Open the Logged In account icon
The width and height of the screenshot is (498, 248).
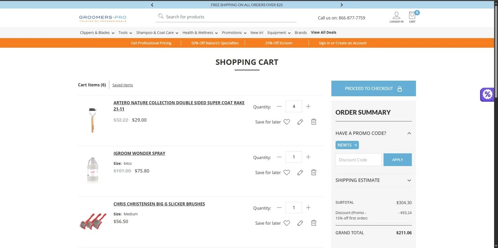click(x=396, y=17)
